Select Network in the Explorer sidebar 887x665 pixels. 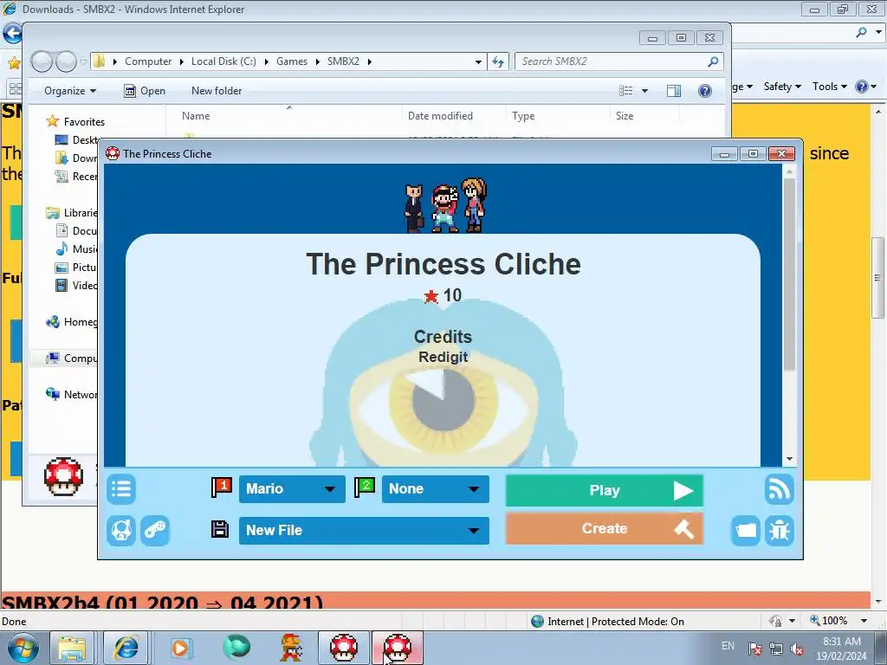pos(71,394)
